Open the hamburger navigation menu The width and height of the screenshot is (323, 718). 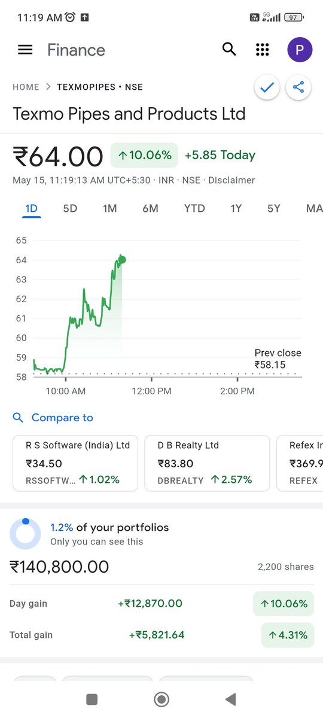(25, 50)
